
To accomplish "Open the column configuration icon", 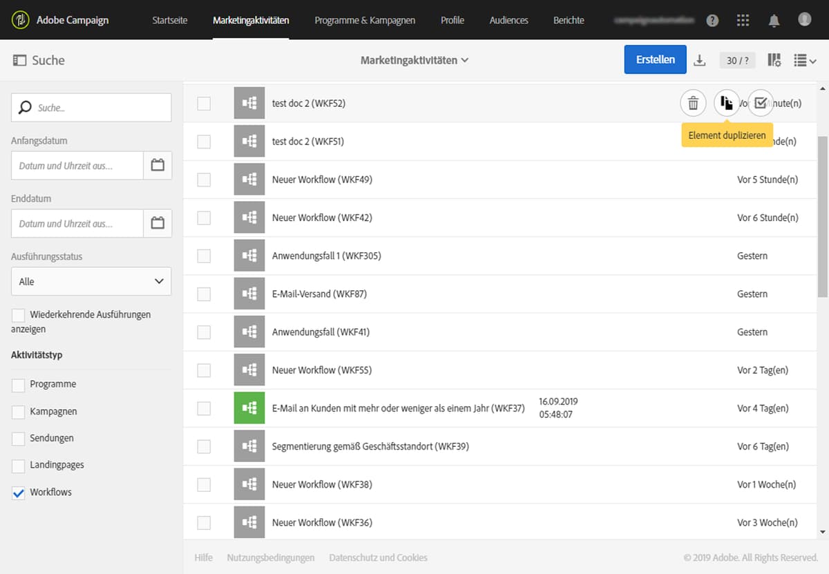I will [x=774, y=60].
